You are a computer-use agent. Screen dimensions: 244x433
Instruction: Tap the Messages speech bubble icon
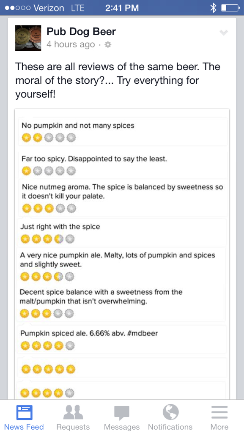pos(122,413)
